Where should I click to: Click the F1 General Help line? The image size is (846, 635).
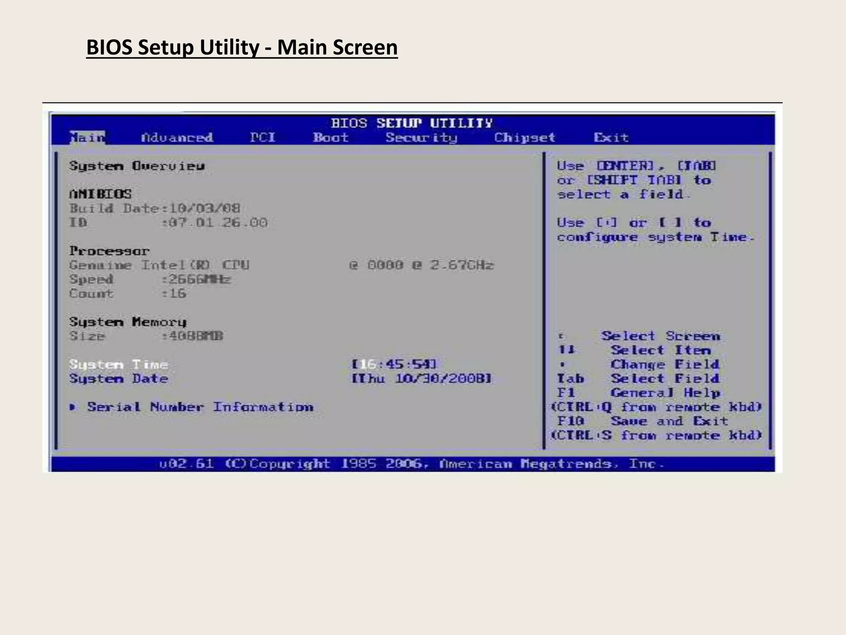pos(639,393)
